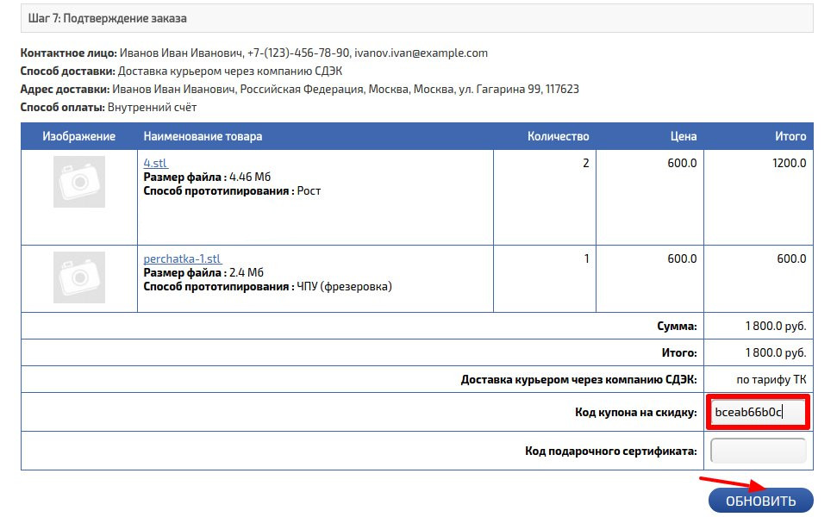Image resolution: width=837 pixels, height=517 pixels.
Task: Click the placeholder image for 4.stl
Action: click(x=79, y=182)
